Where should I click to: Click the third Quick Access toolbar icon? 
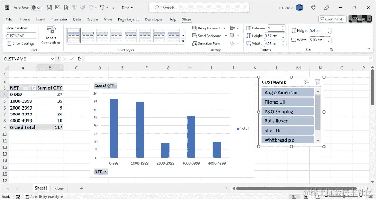click(x=66, y=7)
